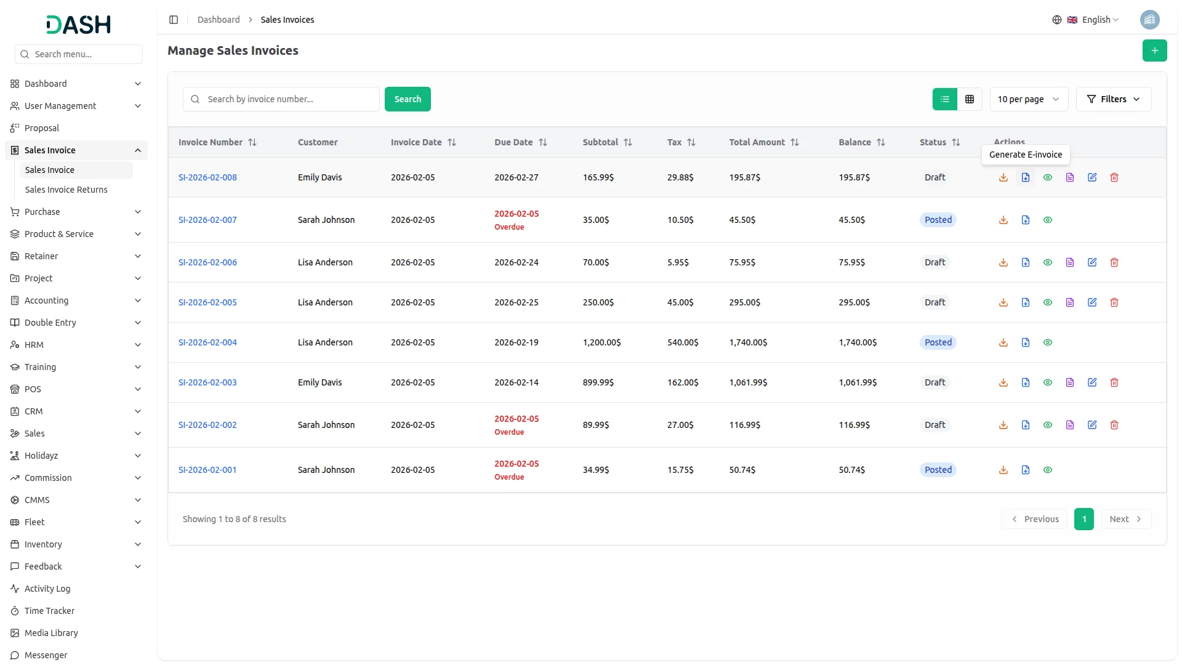Open the globe language icon in the header

pos(1057,19)
